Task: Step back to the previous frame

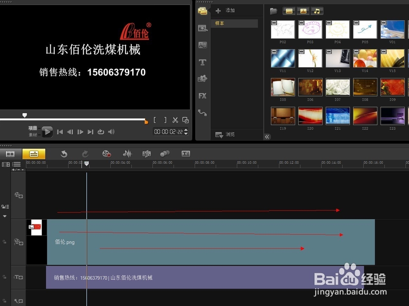Action: [x=70, y=132]
